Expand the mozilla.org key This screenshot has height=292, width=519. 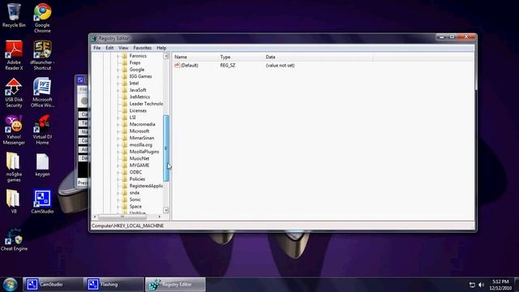pos(118,144)
